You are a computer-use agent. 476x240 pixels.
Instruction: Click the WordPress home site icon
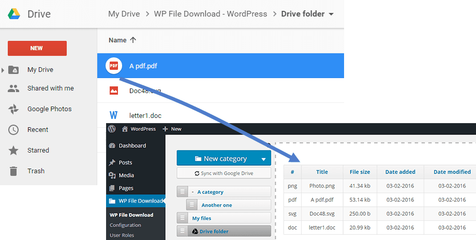125,129
